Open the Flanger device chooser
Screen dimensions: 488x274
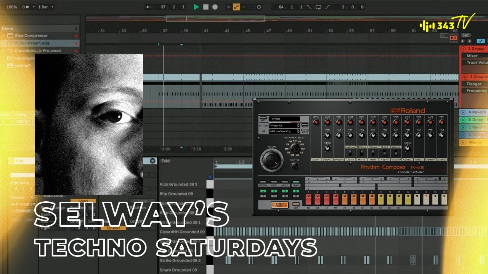(x=475, y=84)
